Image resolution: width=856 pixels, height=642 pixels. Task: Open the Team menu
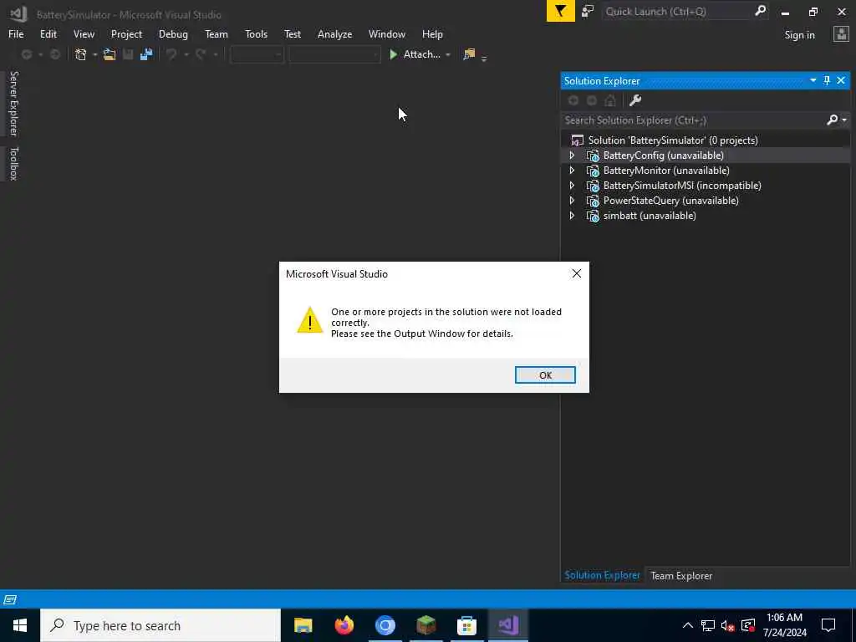point(217,33)
